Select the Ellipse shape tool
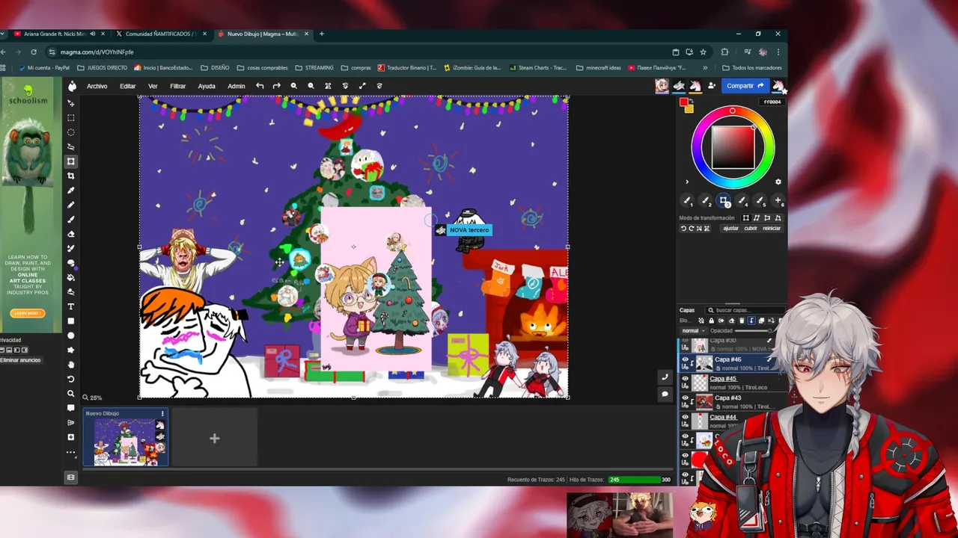 pyautogui.click(x=71, y=336)
